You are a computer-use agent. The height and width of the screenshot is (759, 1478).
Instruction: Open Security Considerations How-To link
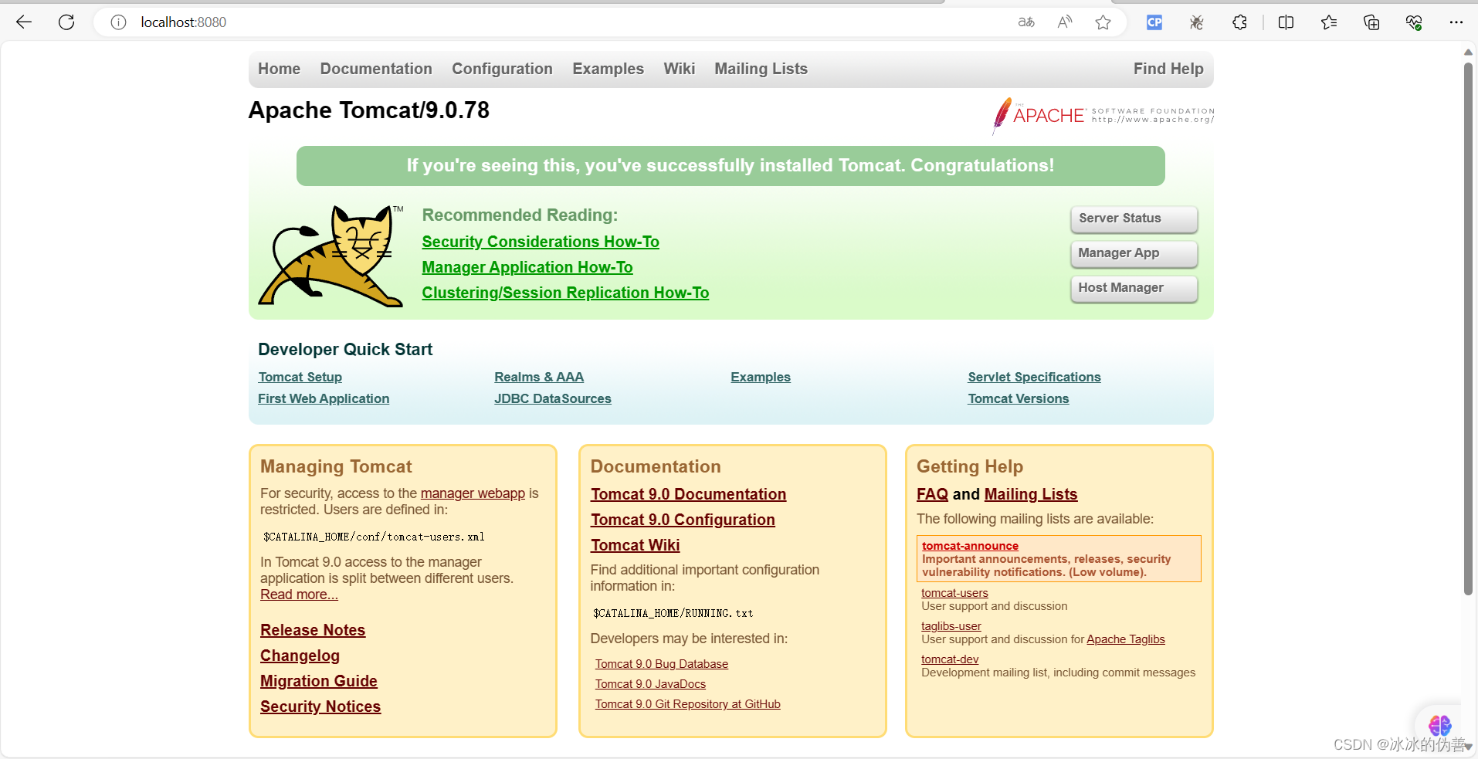[x=541, y=242]
